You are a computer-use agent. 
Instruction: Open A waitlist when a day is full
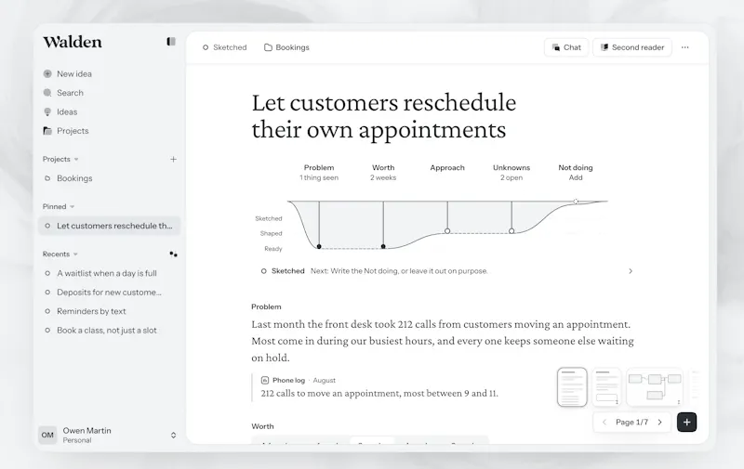[x=107, y=273]
